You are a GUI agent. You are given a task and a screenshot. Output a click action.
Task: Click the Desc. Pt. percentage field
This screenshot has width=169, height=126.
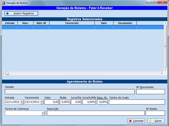102,102
